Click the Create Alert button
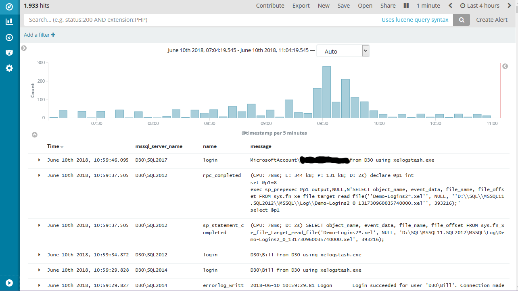 coord(492,19)
